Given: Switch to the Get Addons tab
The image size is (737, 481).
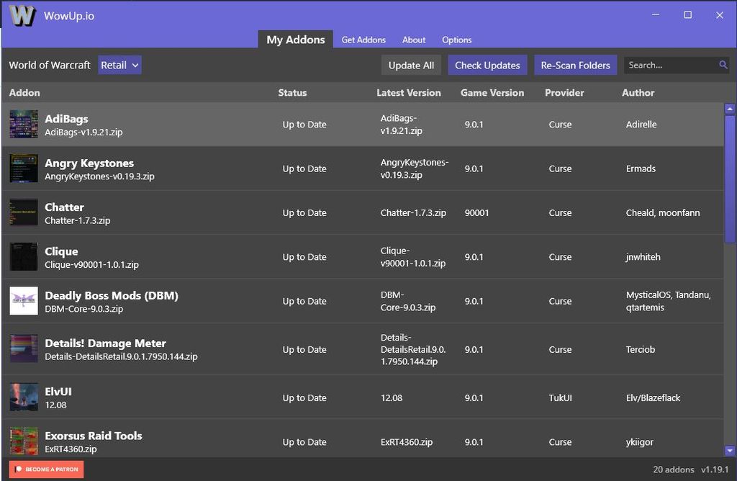Looking at the screenshot, I should click(363, 40).
